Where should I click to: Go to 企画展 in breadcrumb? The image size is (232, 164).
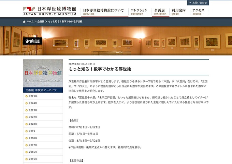41,22
